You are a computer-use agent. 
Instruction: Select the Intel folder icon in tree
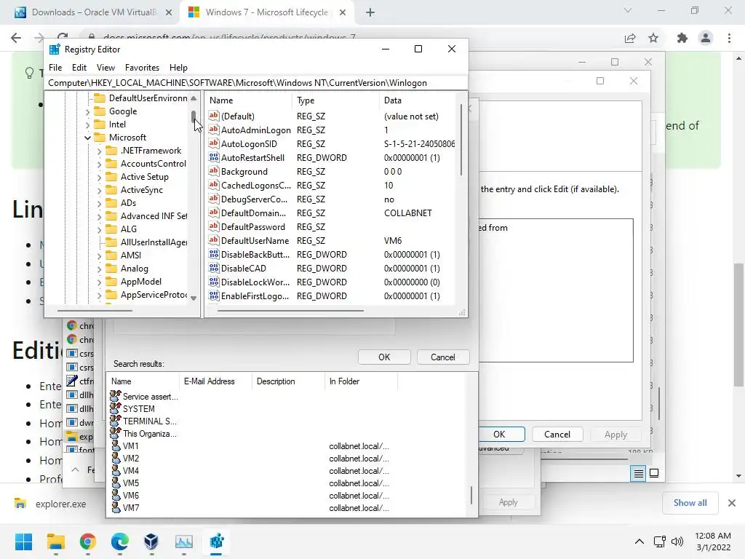coord(100,124)
